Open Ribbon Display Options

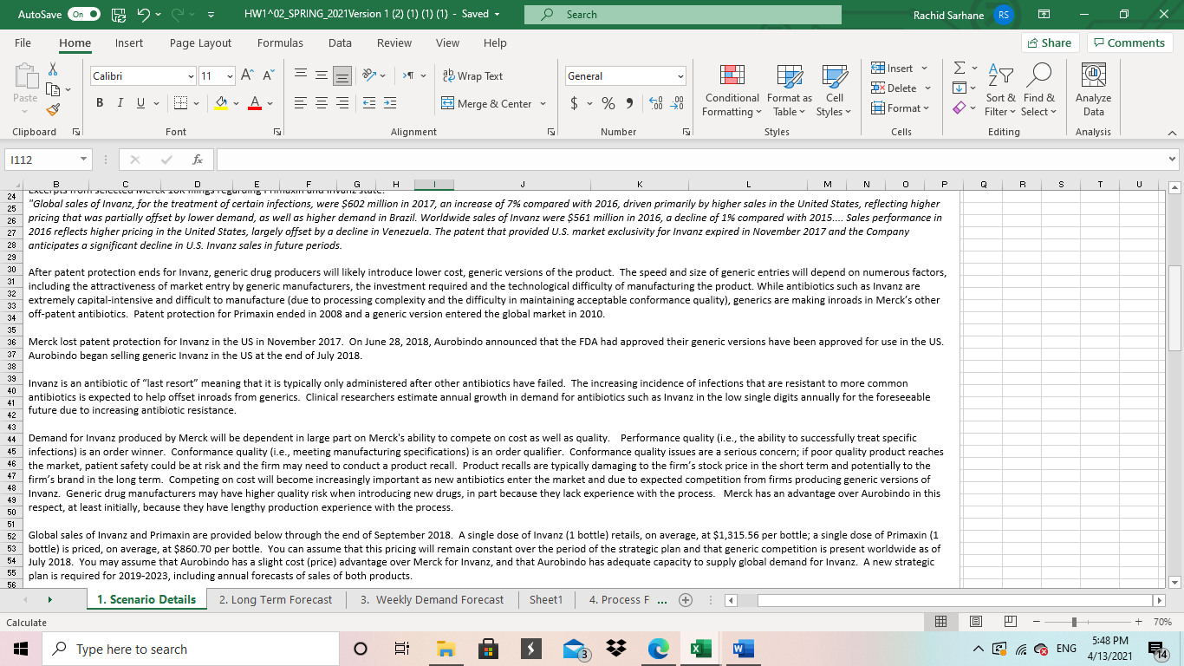(1044, 15)
